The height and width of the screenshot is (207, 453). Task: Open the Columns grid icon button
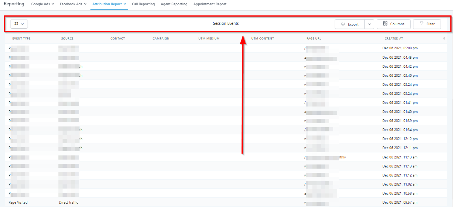385,24
